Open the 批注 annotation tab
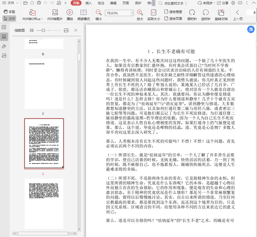This screenshot has width=257, height=237. [x=101, y=3]
